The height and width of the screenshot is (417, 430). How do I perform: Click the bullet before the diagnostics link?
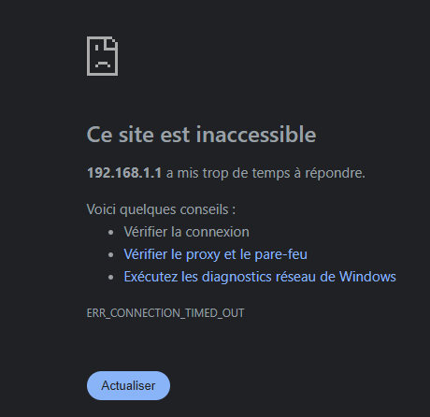tap(110, 278)
